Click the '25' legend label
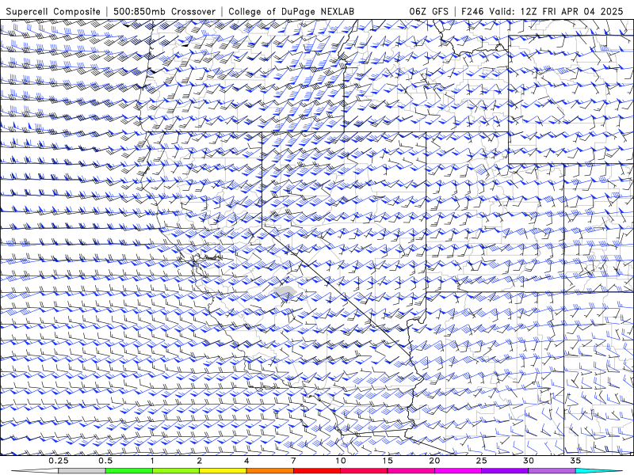 point(482,461)
